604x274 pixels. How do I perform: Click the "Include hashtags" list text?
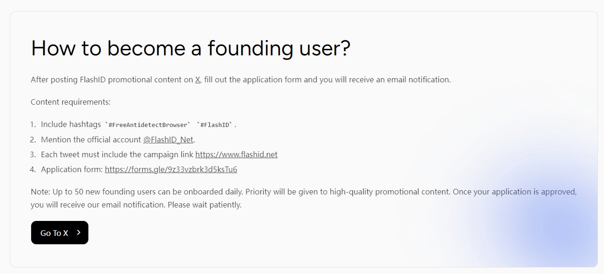[x=71, y=124]
